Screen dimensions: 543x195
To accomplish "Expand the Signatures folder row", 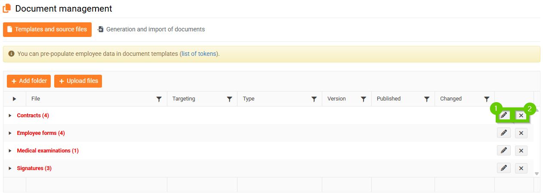I will point(10,168).
